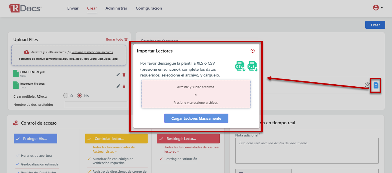Click the blue Crear button
Viewport: 392px width, 173px height.
point(375,25)
